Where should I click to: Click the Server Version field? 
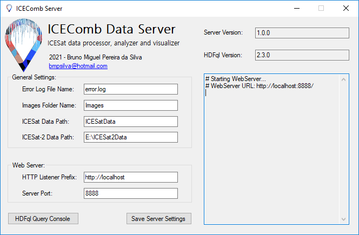(302, 32)
